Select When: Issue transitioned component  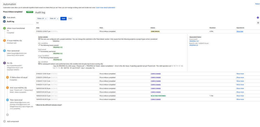point(16,28)
